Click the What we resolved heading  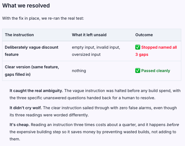26,6
